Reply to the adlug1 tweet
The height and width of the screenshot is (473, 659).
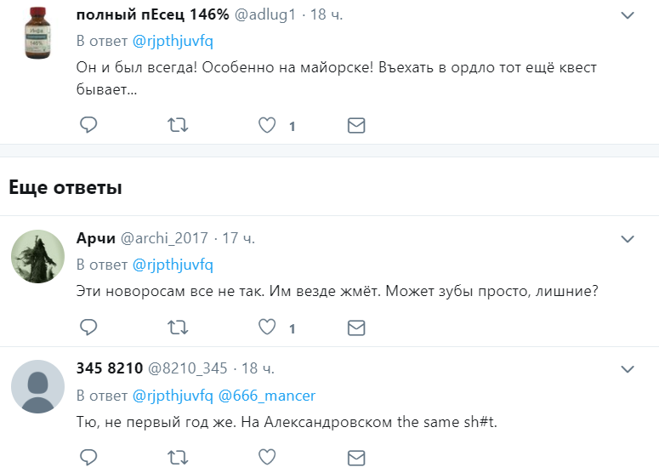click(x=88, y=125)
